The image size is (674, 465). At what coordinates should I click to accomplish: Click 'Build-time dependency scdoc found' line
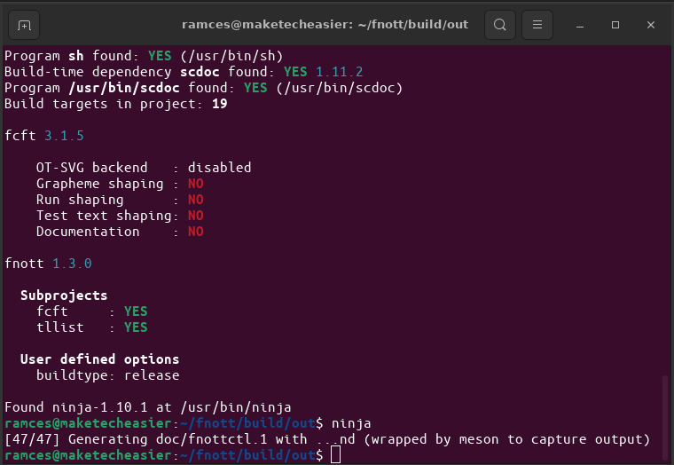pos(184,72)
